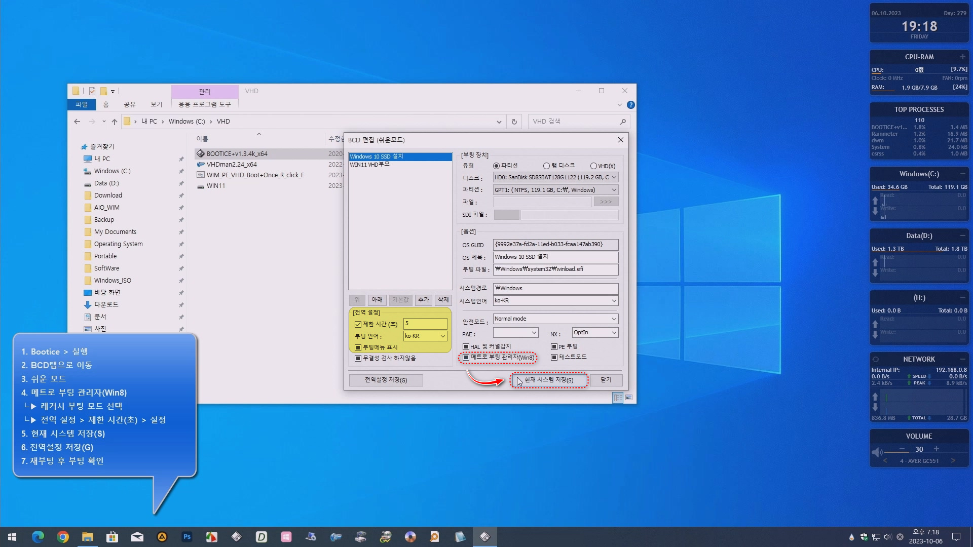
Task: Toggle 무결성 검사 하지않음 checkbox
Action: point(358,358)
